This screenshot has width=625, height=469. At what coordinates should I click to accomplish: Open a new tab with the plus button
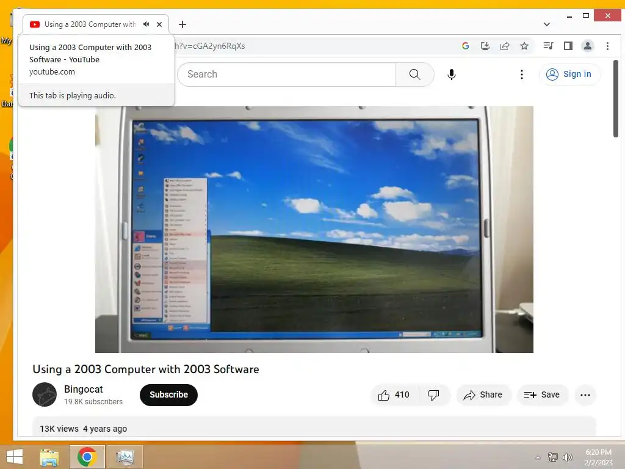click(x=182, y=24)
